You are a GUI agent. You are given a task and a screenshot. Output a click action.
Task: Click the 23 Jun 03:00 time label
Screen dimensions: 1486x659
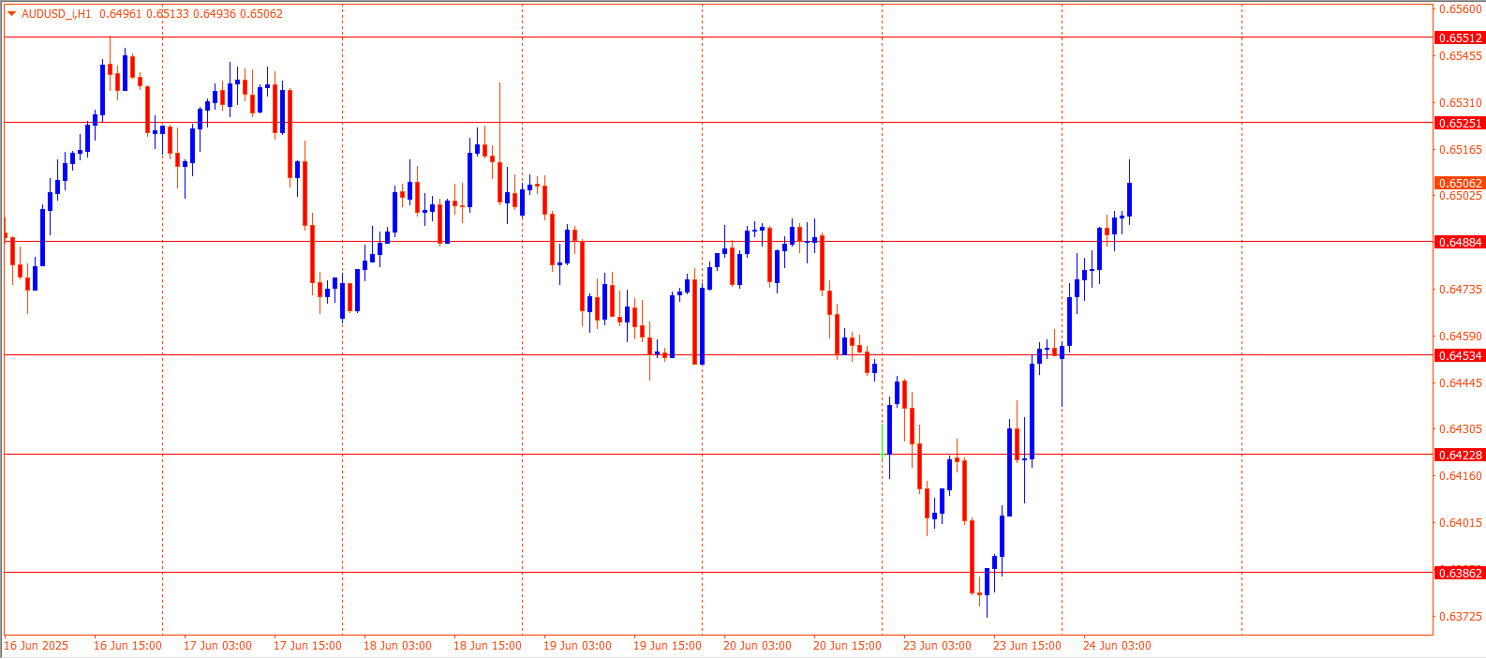click(937, 646)
